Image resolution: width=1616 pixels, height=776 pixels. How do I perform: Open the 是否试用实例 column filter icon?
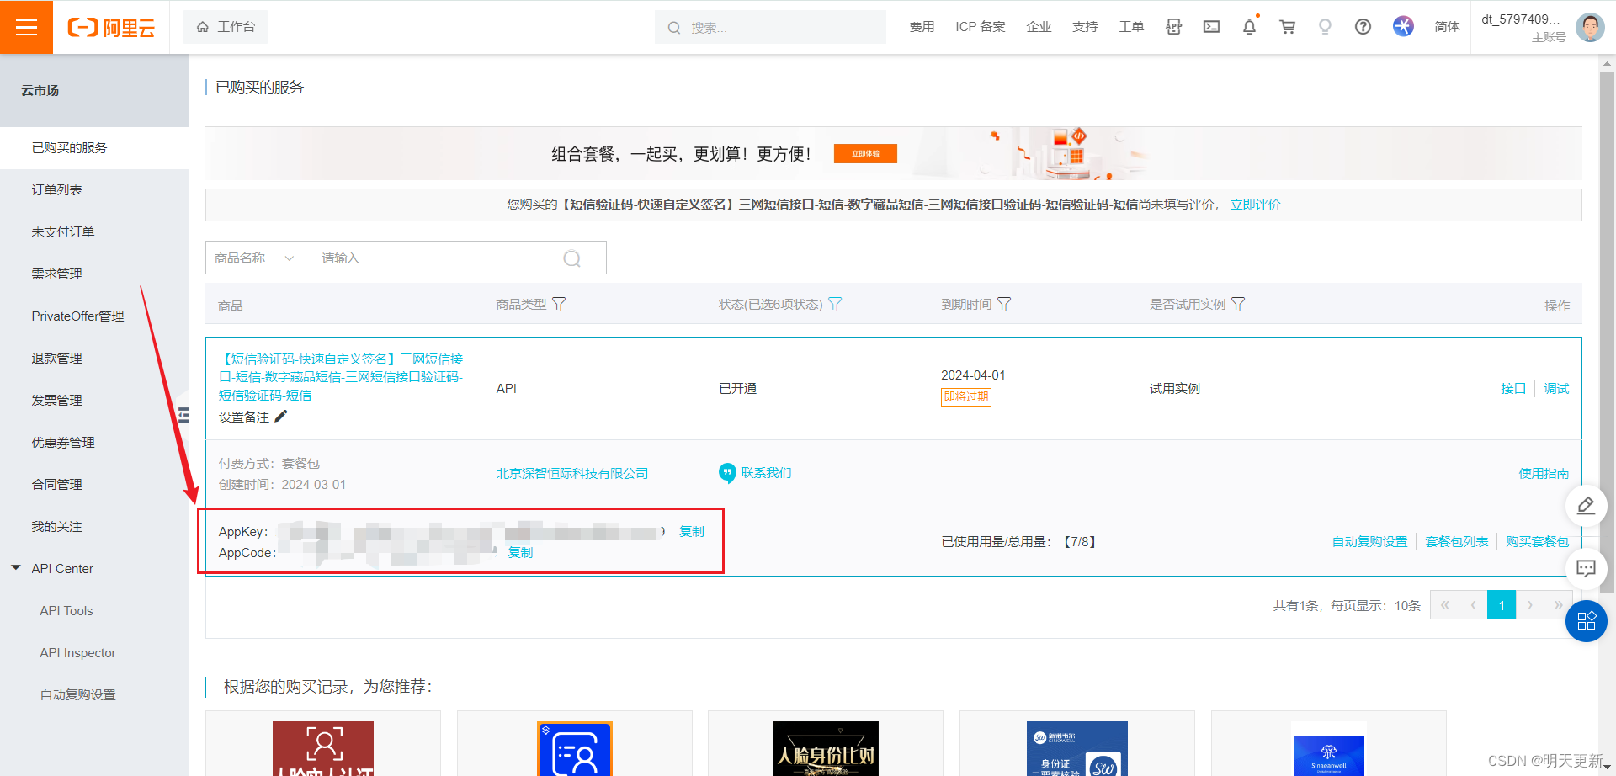click(1238, 305)
